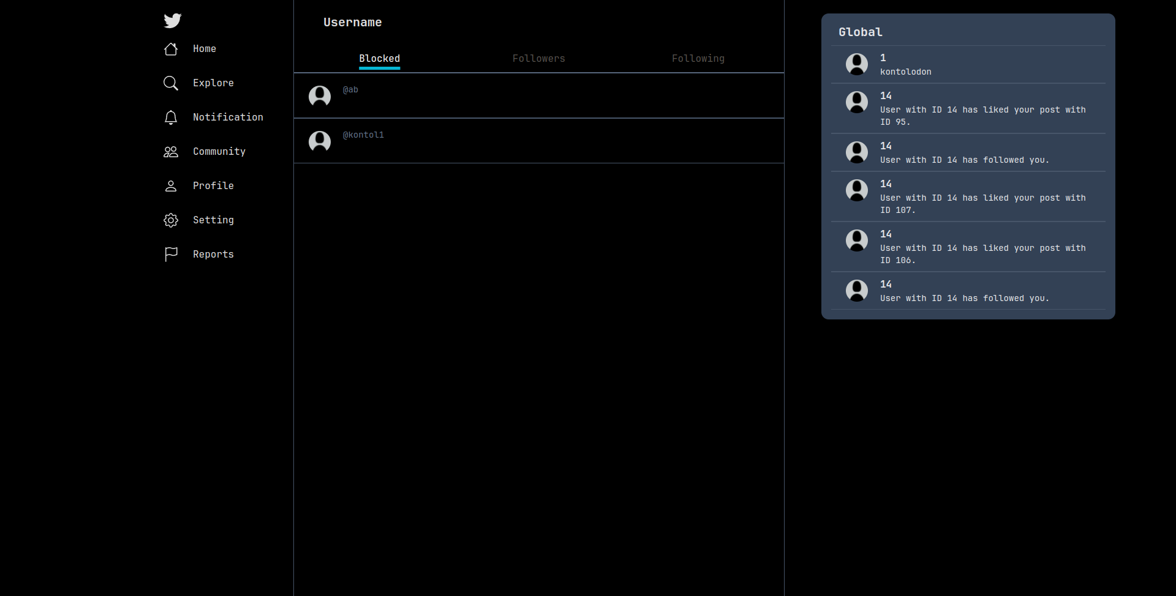Open Reports from sidebar
Image resolution: width=1176 pixels, height=596 pixels.
(213, 255)
